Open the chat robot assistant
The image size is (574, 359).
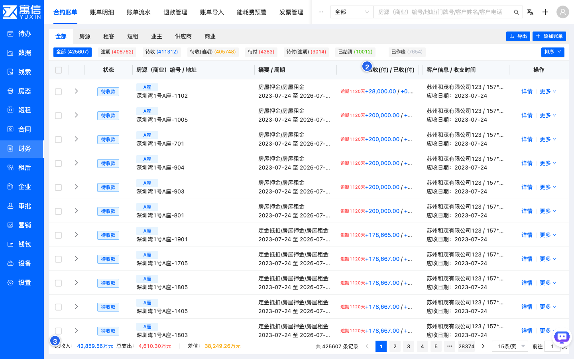click(562, 337)
